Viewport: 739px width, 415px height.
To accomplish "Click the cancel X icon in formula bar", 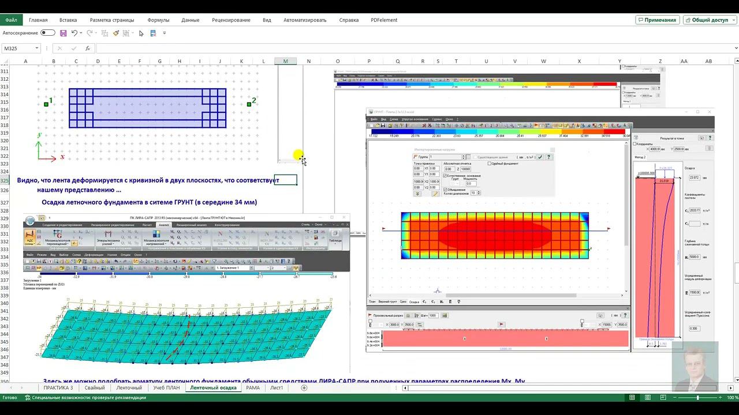I will point(59,48).
